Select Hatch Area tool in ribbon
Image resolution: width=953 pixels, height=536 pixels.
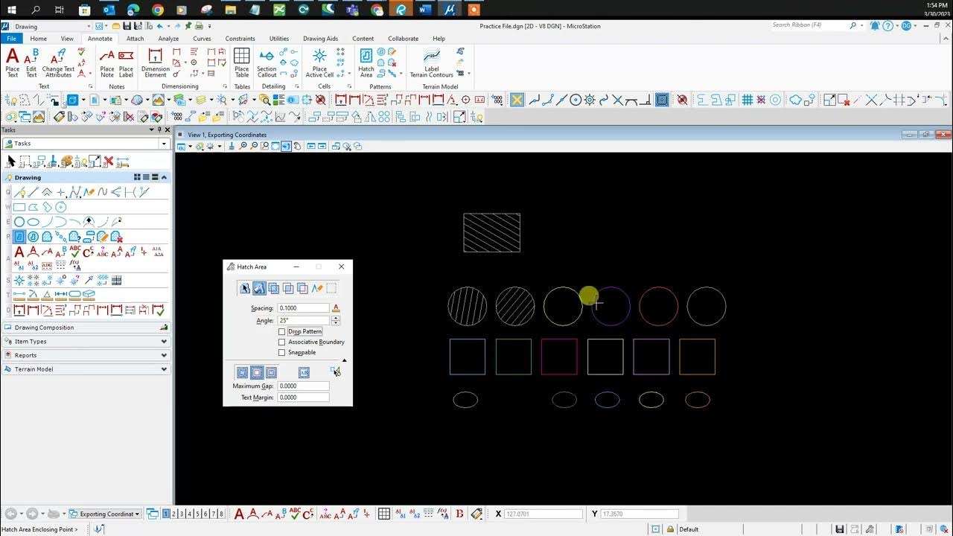click(x=366, y=63)
